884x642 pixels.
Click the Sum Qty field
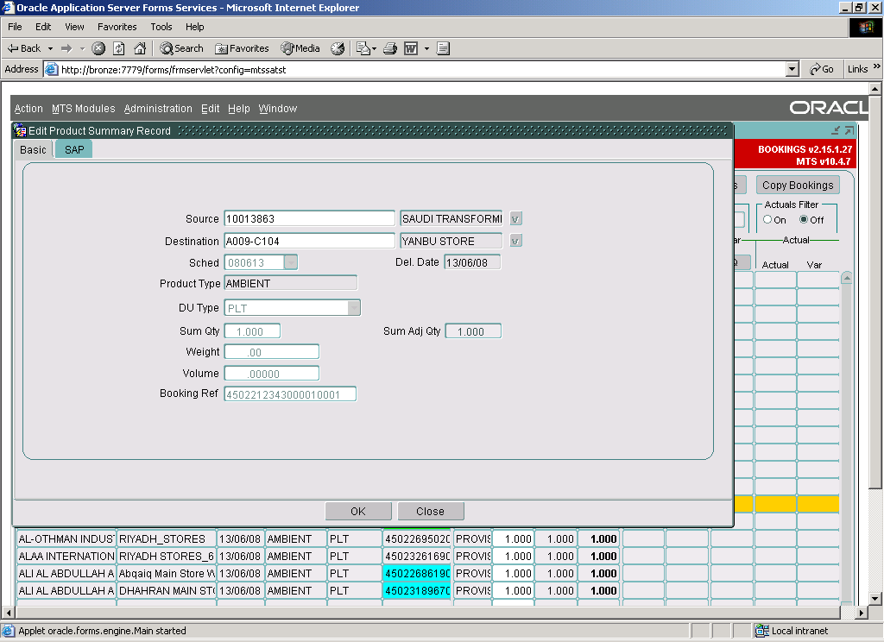tap(252, 331)
